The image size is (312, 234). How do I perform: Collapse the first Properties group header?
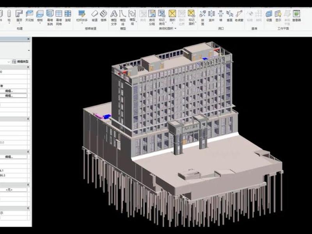click(28, 67)
